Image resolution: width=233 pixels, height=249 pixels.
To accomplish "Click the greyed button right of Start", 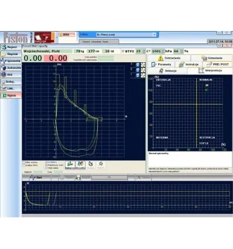I will tap(67, 178).
